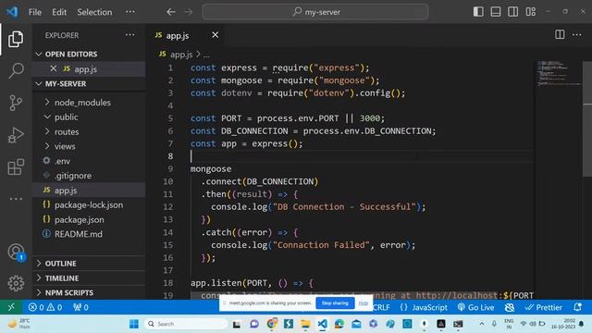
Task: Click the Copilot status icon beside Go Live
Action: (510, 307)
